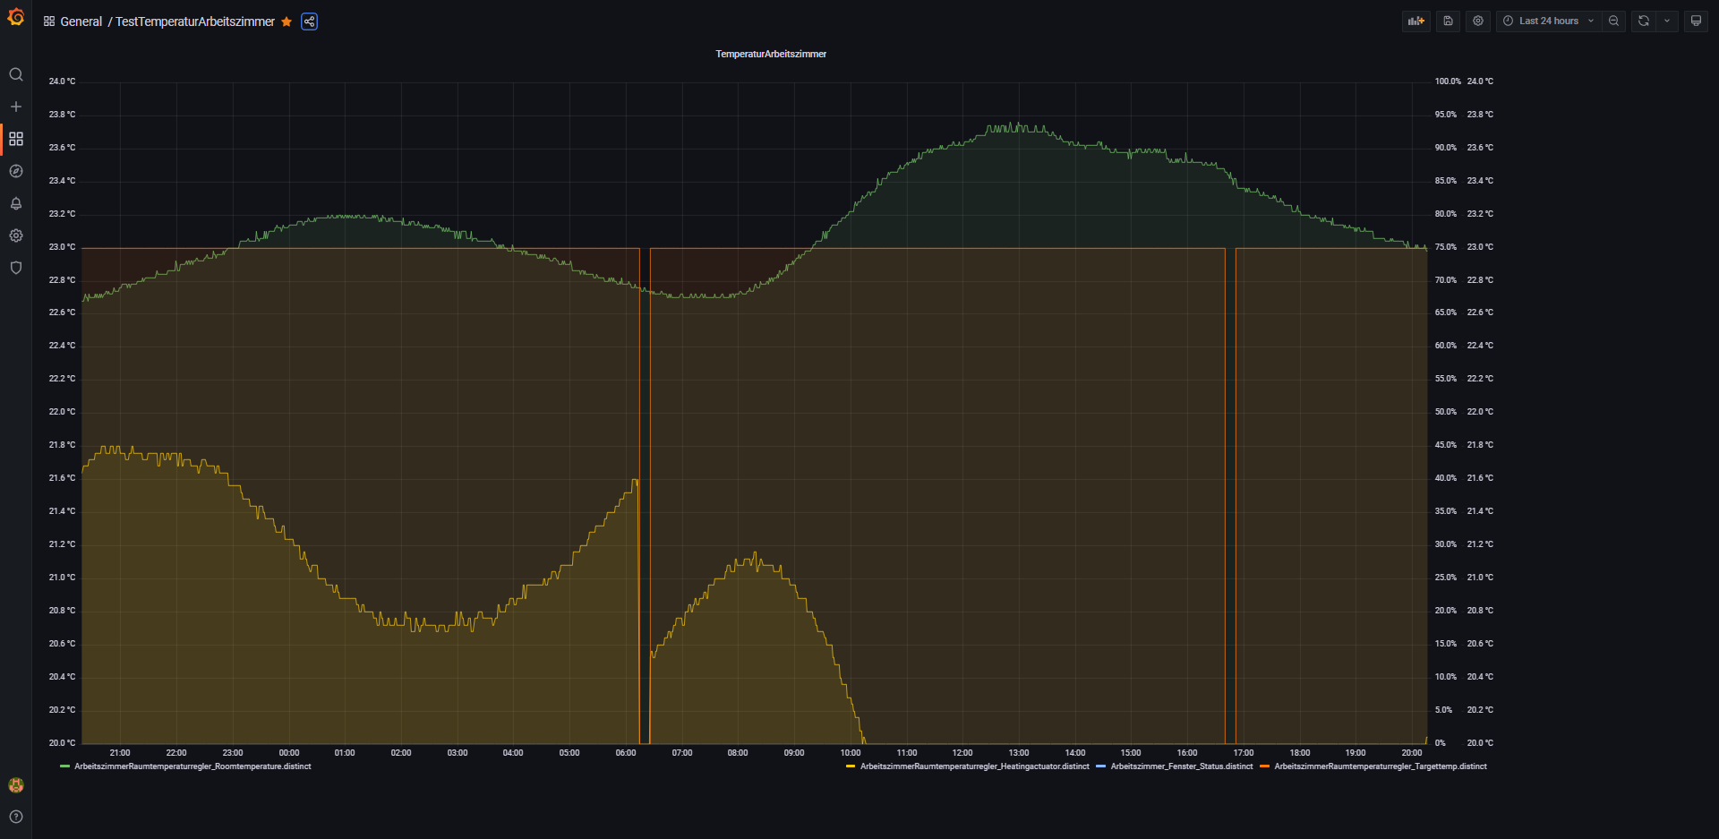
Task: Expand the refresh interval dropdown arrow
Action: click(x=1667, y=21)
